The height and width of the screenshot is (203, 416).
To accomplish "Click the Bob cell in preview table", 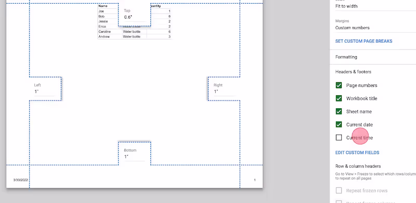I will [x=101, y=16].
